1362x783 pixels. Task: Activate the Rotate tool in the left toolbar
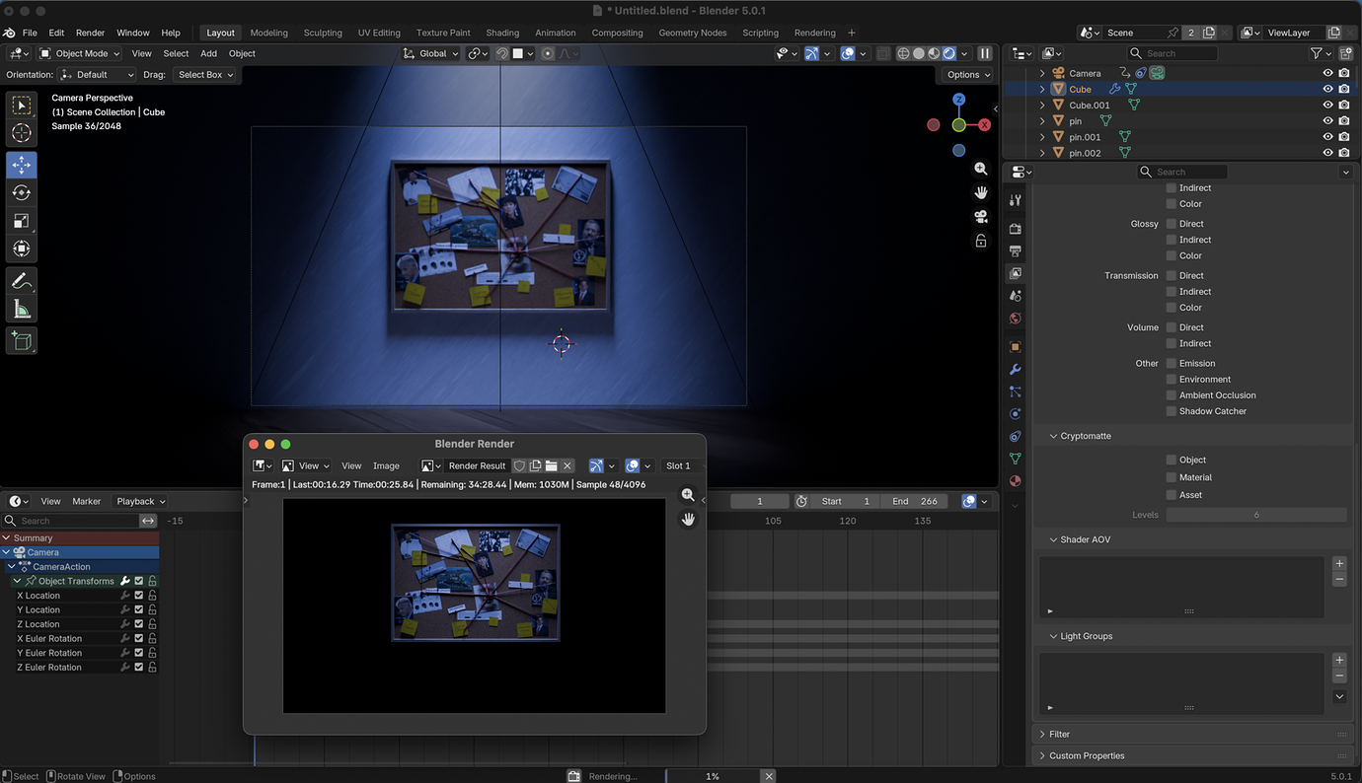(22, 192)
